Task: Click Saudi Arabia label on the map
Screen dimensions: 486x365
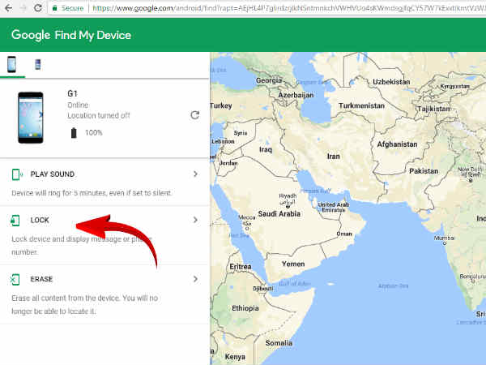Action: tap(279, 214)
